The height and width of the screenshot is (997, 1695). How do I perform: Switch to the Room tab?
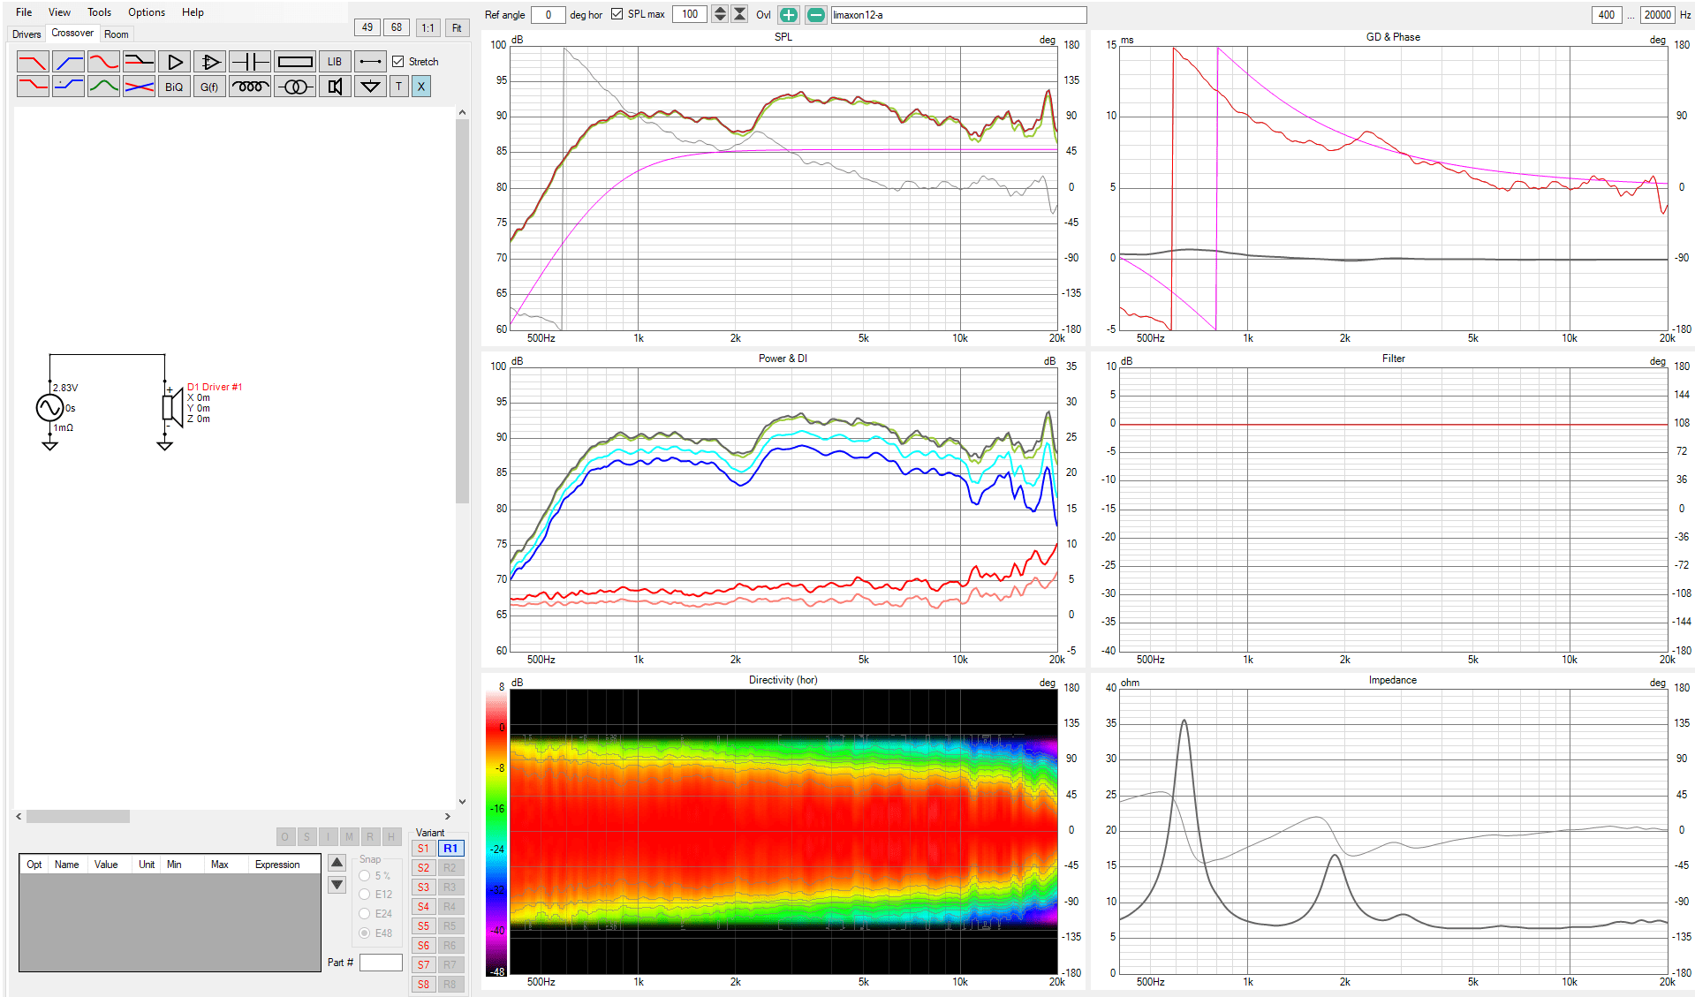click(116, 34)
